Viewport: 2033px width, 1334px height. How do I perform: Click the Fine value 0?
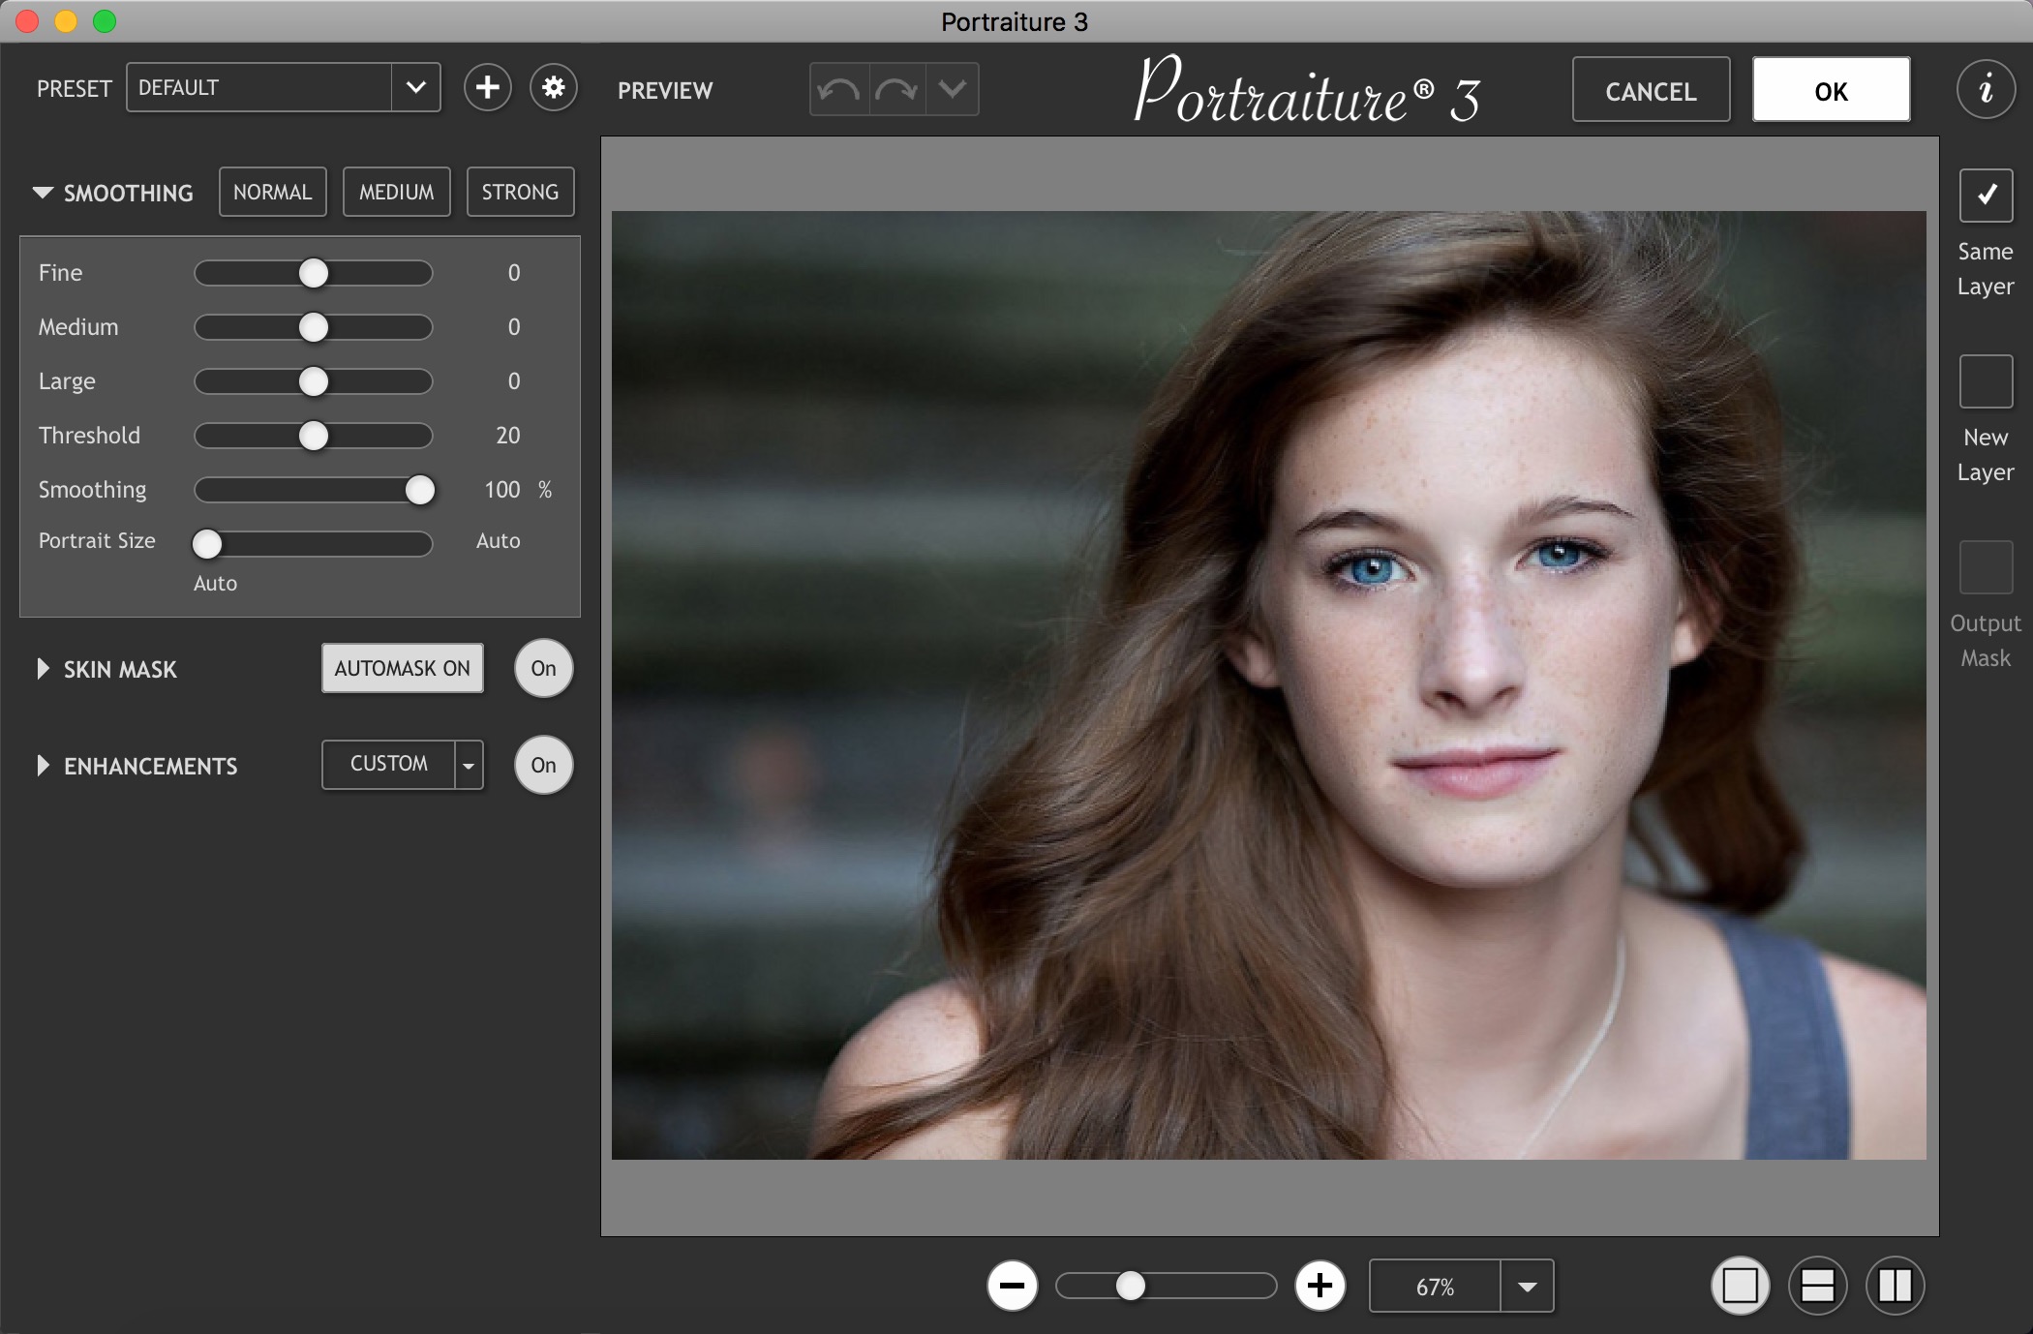click(514, 273)
